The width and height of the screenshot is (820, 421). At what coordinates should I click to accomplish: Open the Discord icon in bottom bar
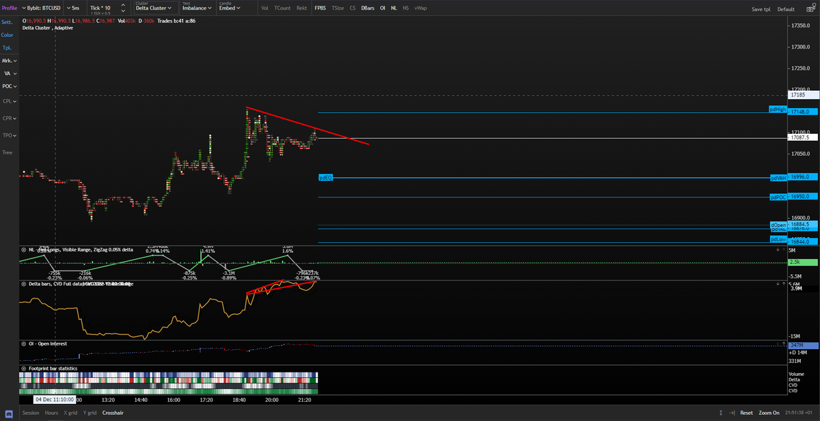coord(10,414)
